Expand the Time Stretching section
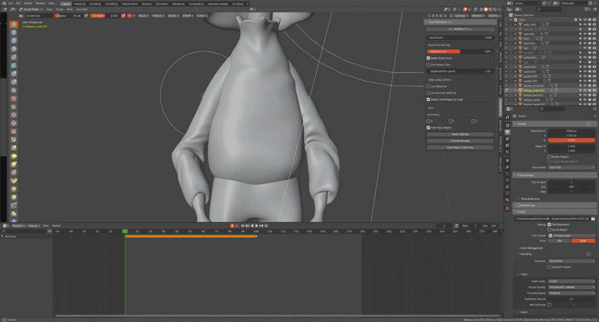The height and width of the screenshot is (322, 599). (x=529, y=199)
